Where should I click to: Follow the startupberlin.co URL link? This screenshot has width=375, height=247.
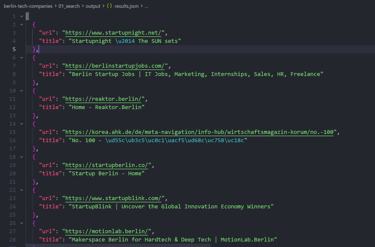click(107, 165)
